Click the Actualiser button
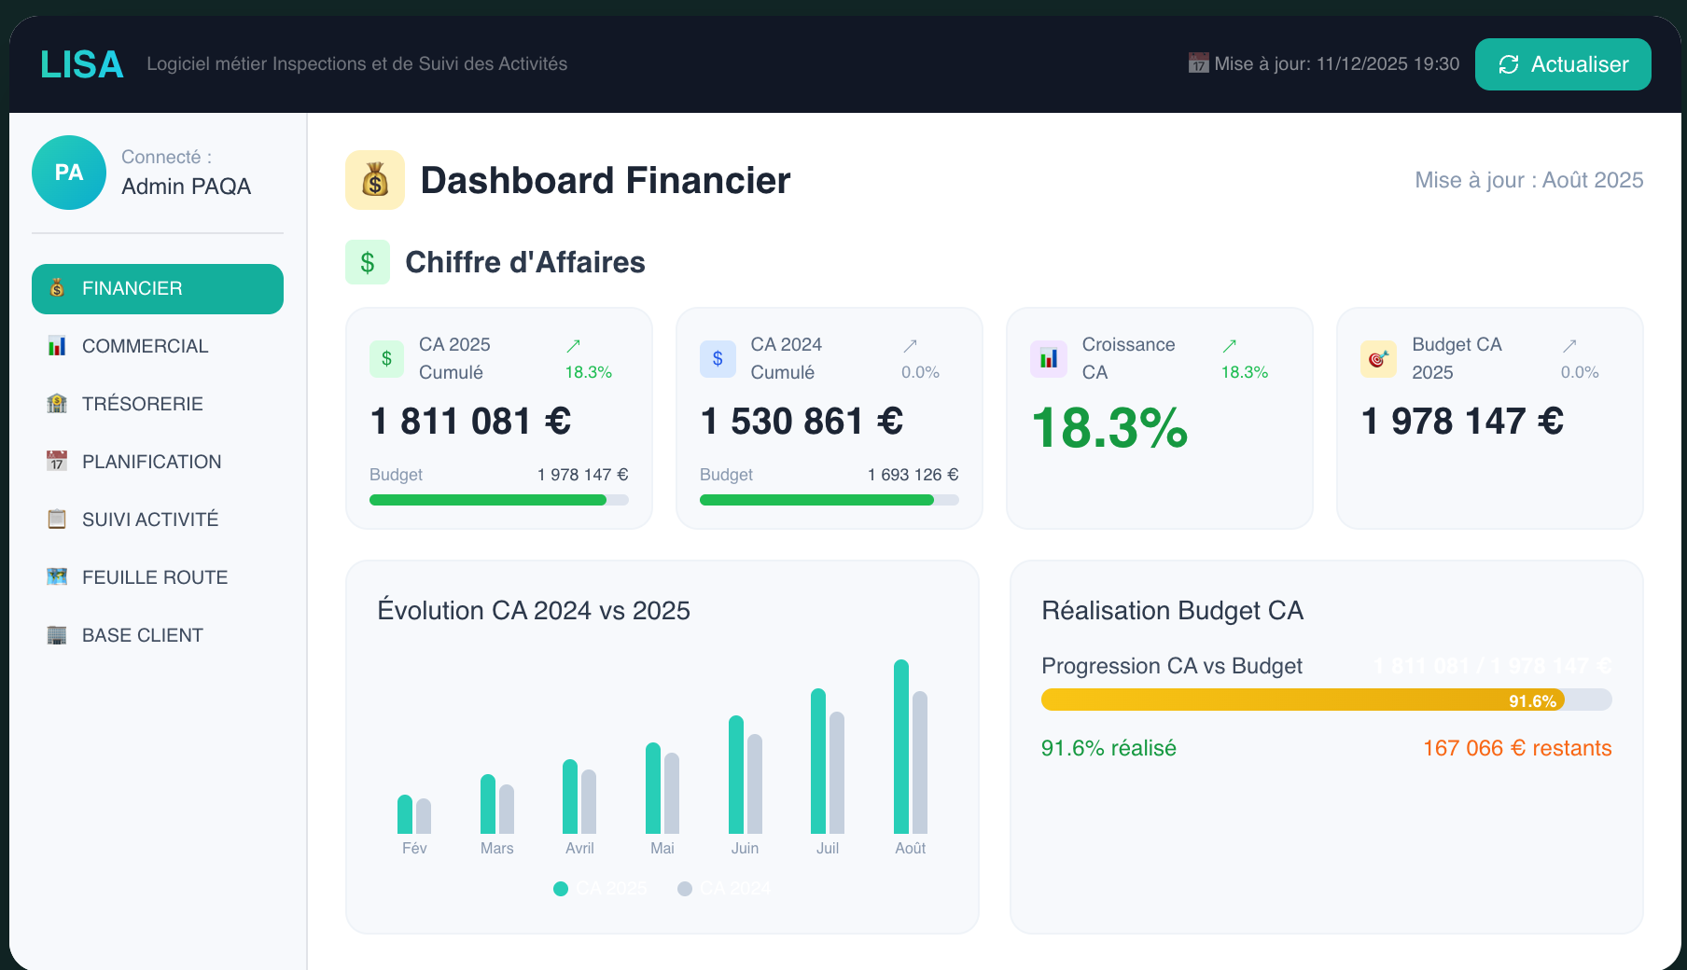1687x970 pixels. tap(1562, 64)
